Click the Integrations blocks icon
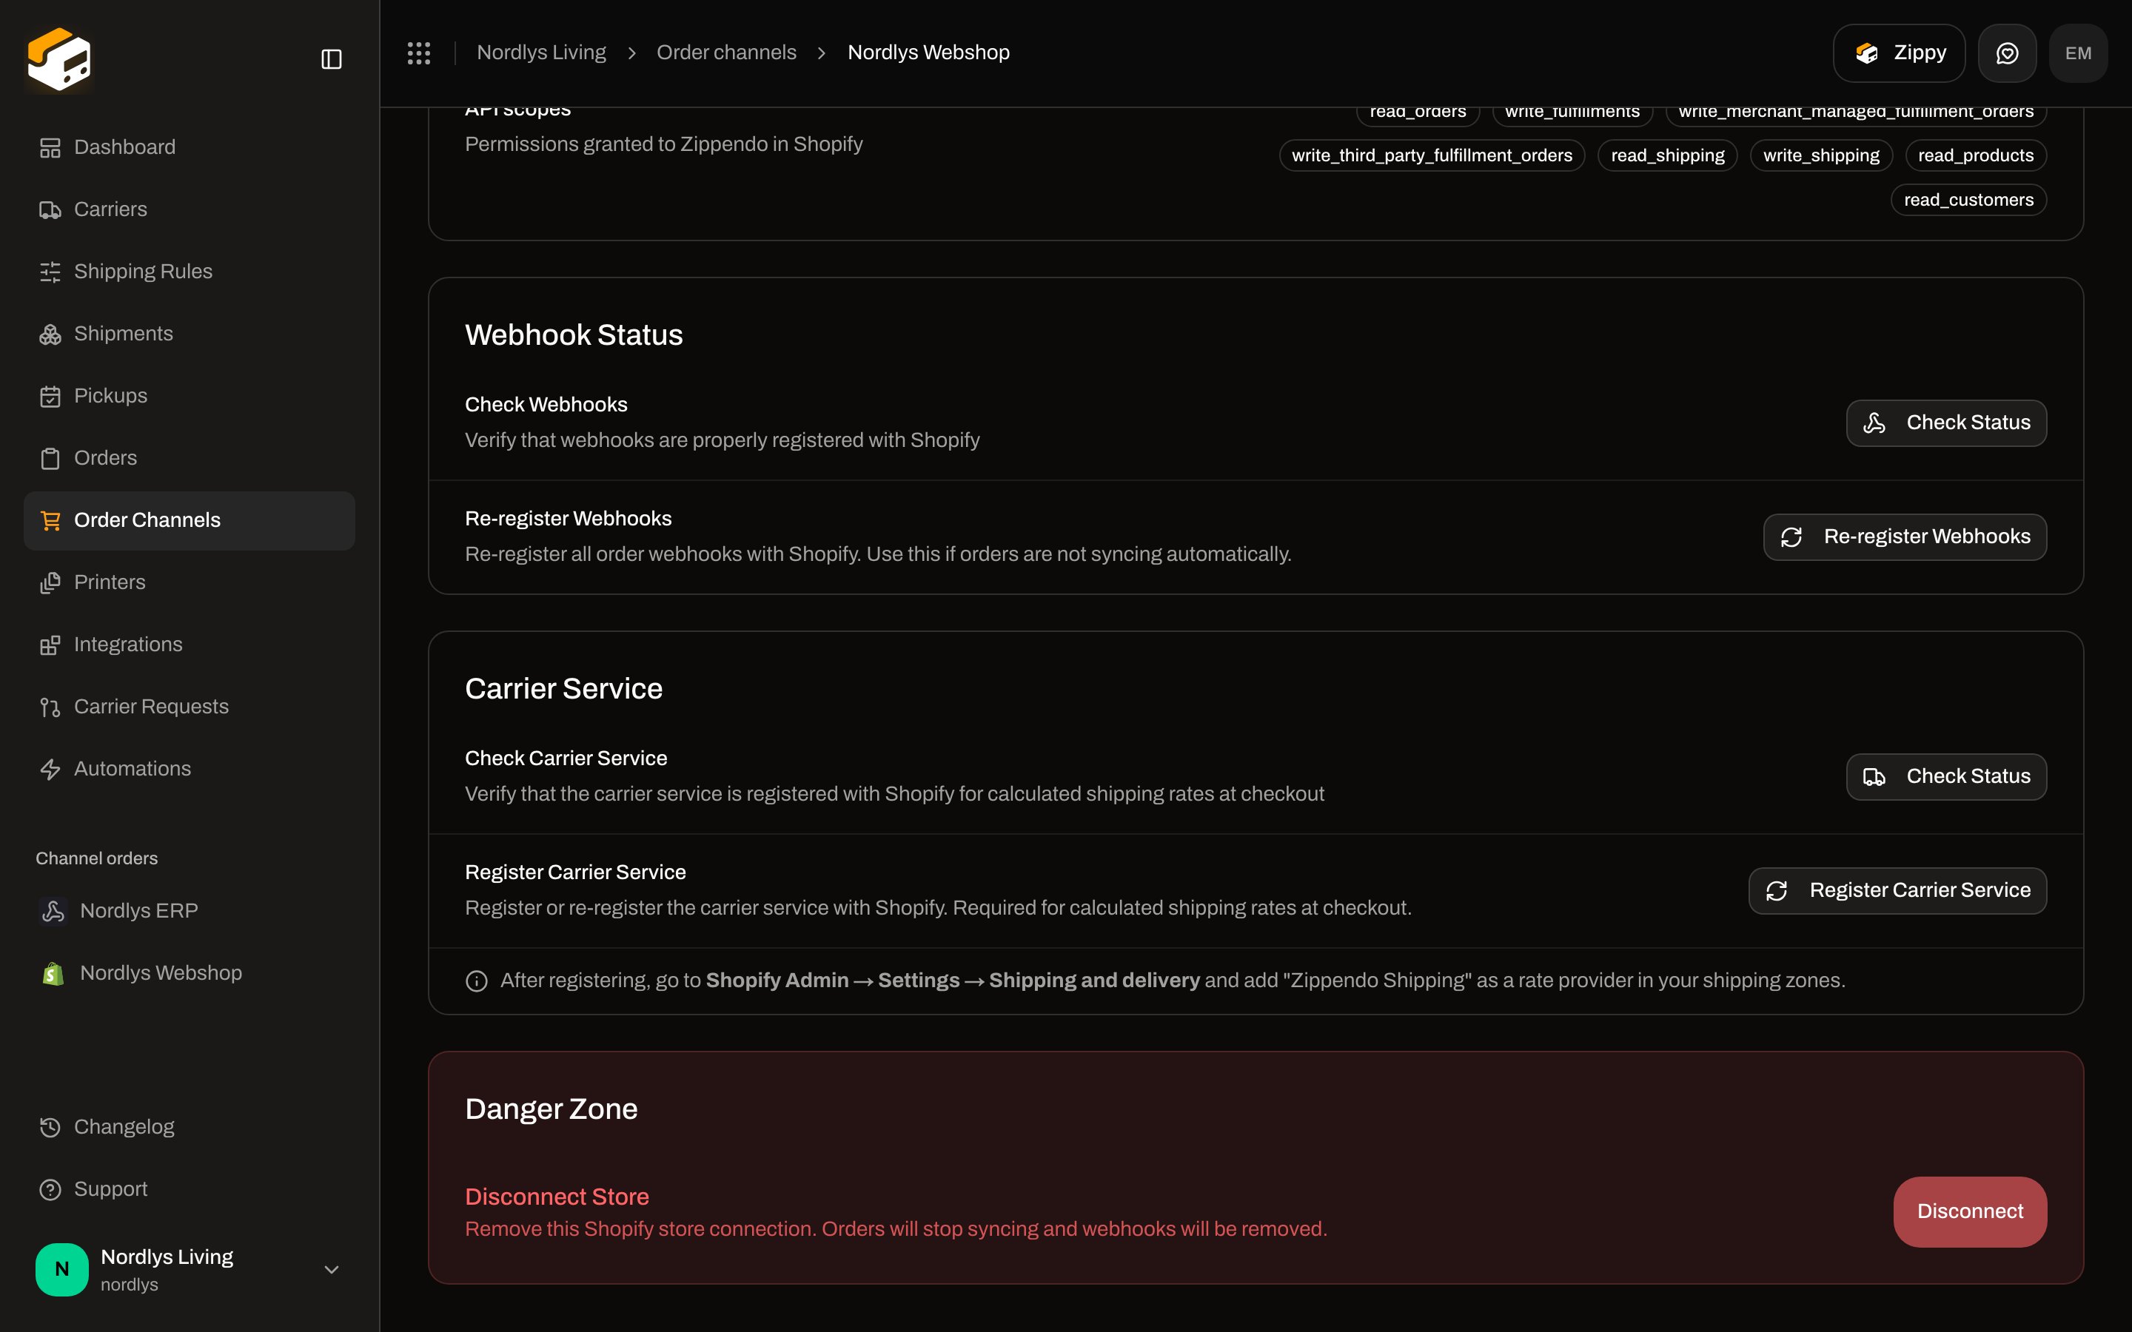The image size is (2132, 1332). tap(50, 645)
